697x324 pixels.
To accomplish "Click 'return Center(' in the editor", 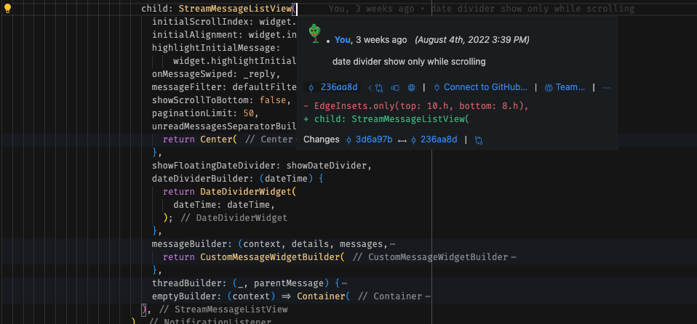I will (200, 139).
